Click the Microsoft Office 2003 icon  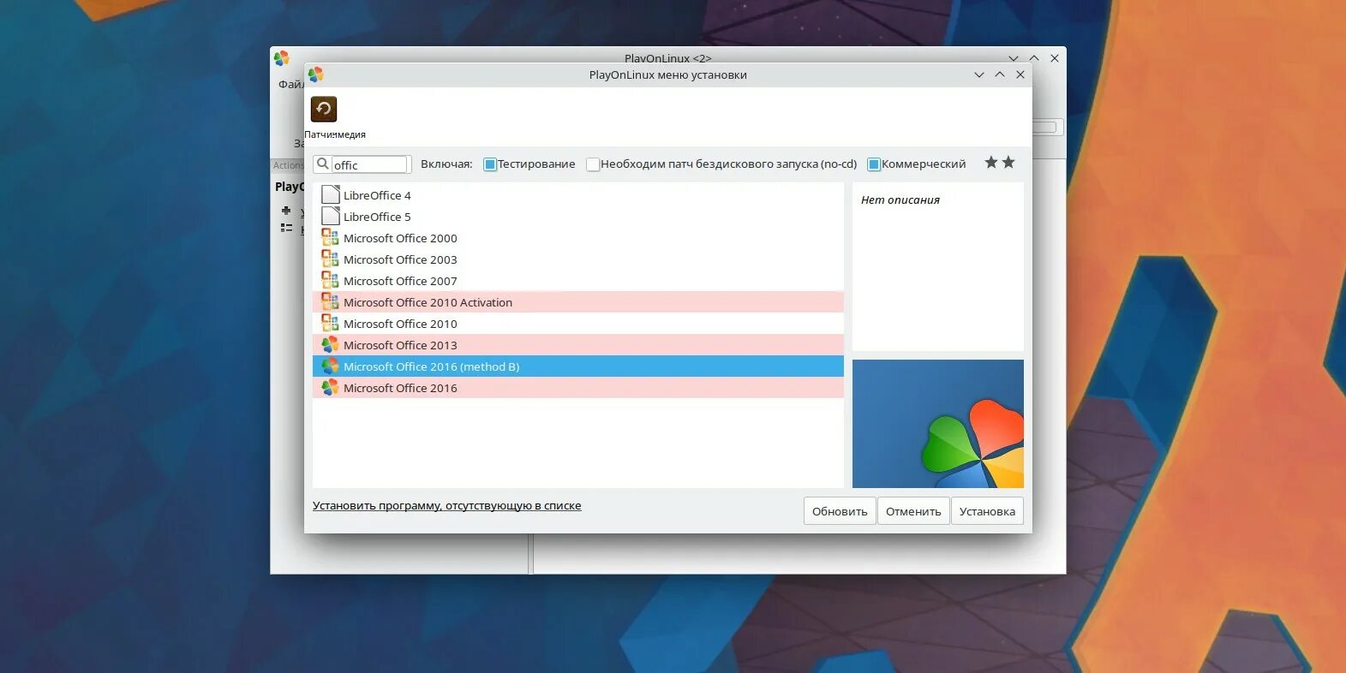330,259
